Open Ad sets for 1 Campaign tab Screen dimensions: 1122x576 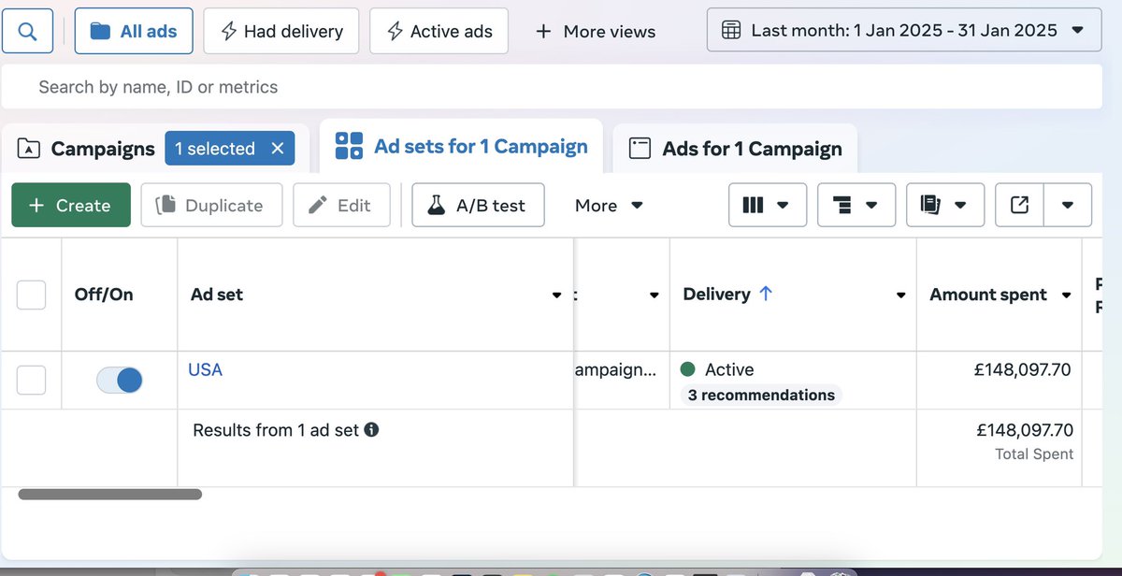(462, 147)
